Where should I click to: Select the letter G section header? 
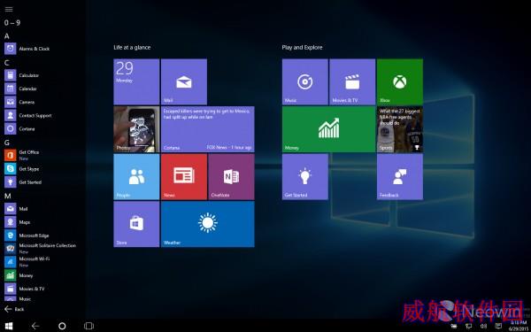coord(7,143)
